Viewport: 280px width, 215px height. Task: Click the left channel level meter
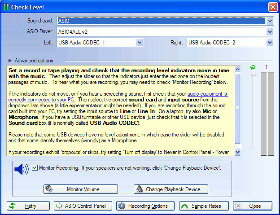(263, 114)
